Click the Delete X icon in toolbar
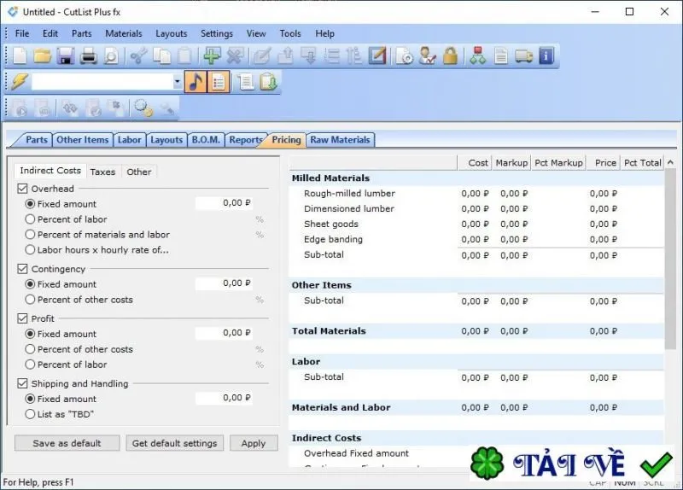 235,56
